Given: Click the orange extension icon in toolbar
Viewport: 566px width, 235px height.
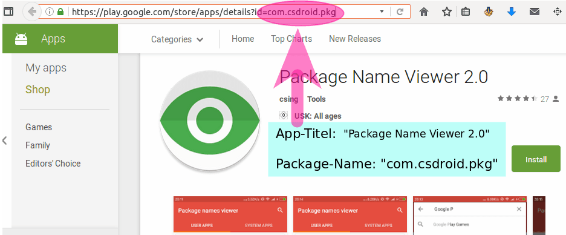Looking at the screenshot, I should [488, 12].
